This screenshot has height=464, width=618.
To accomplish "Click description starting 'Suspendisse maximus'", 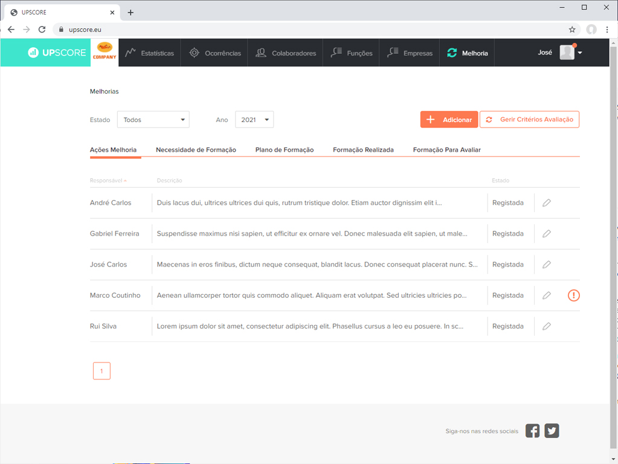I will click(x=312, y=234).
